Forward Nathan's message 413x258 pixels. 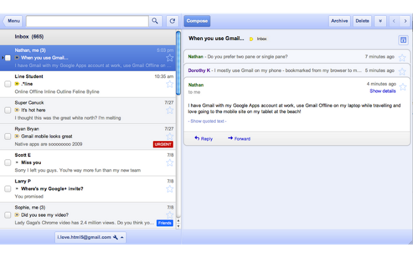239,139
